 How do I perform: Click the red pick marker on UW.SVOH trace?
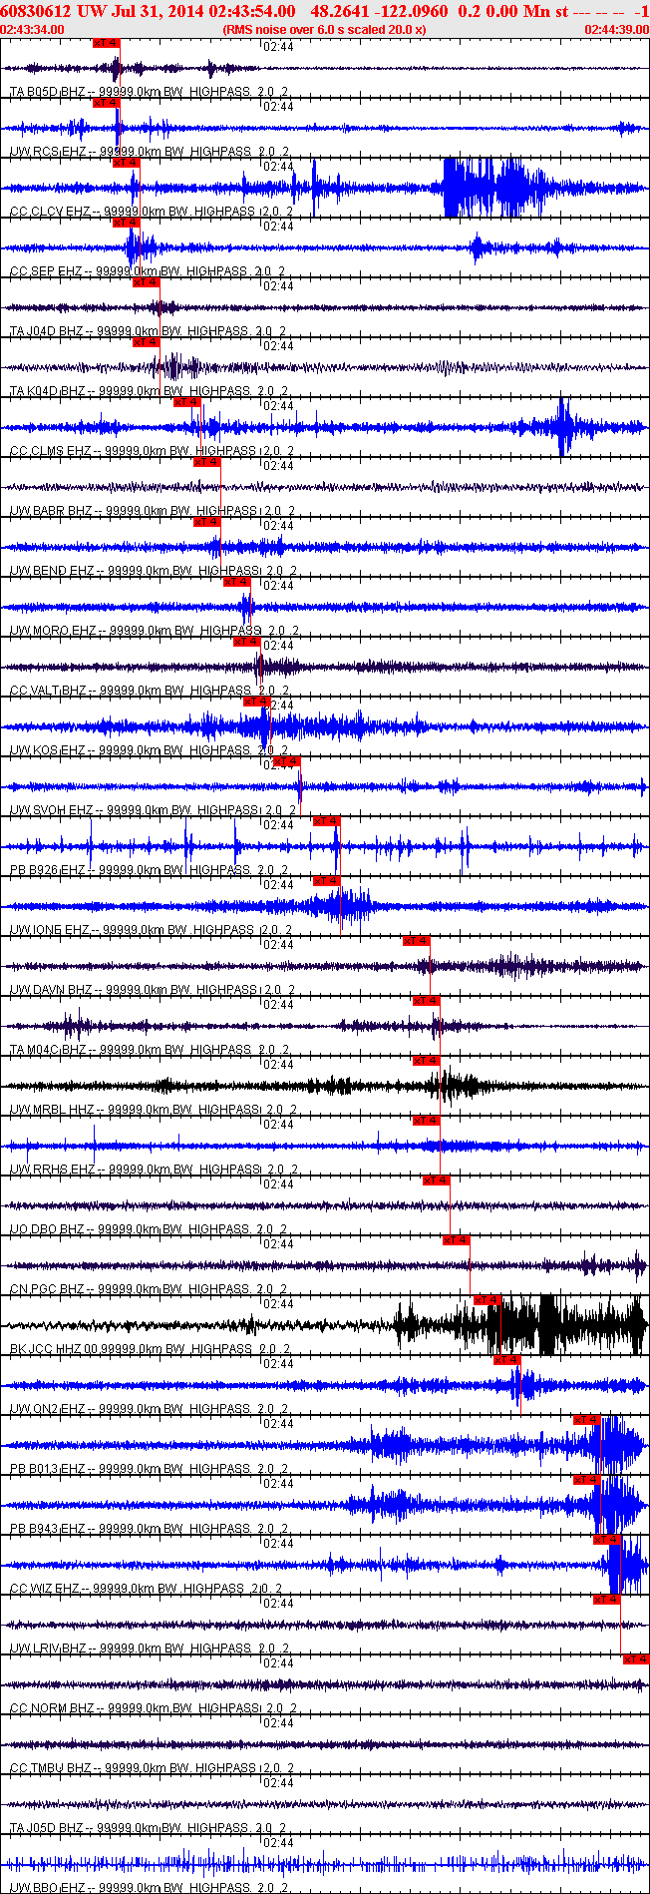[287, 761]
